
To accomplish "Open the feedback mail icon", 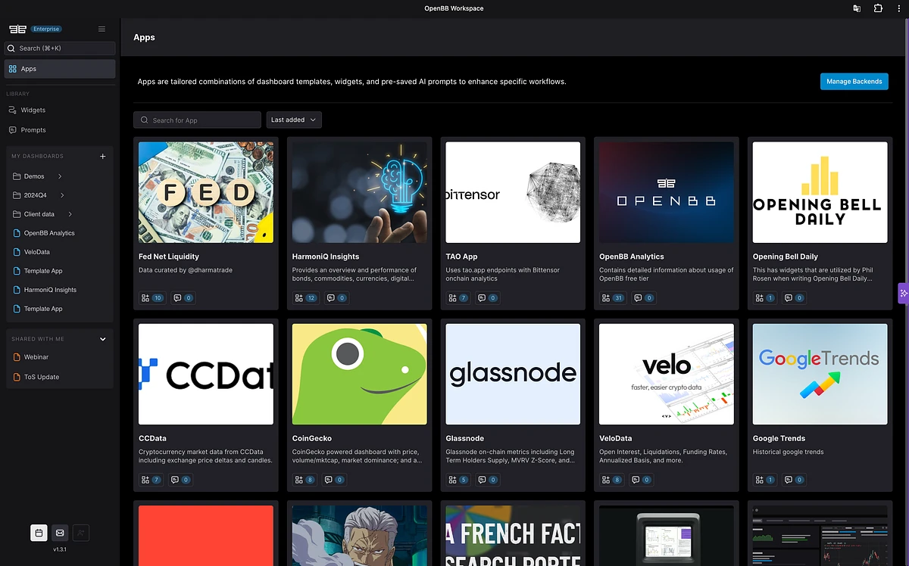I will click(x=60, y=533).
